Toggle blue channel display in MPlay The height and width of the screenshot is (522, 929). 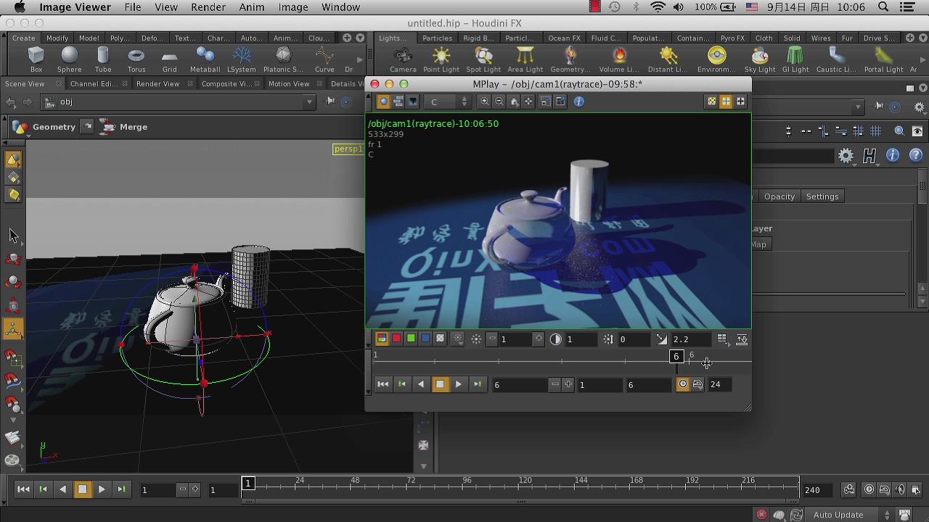coord(425,339)
